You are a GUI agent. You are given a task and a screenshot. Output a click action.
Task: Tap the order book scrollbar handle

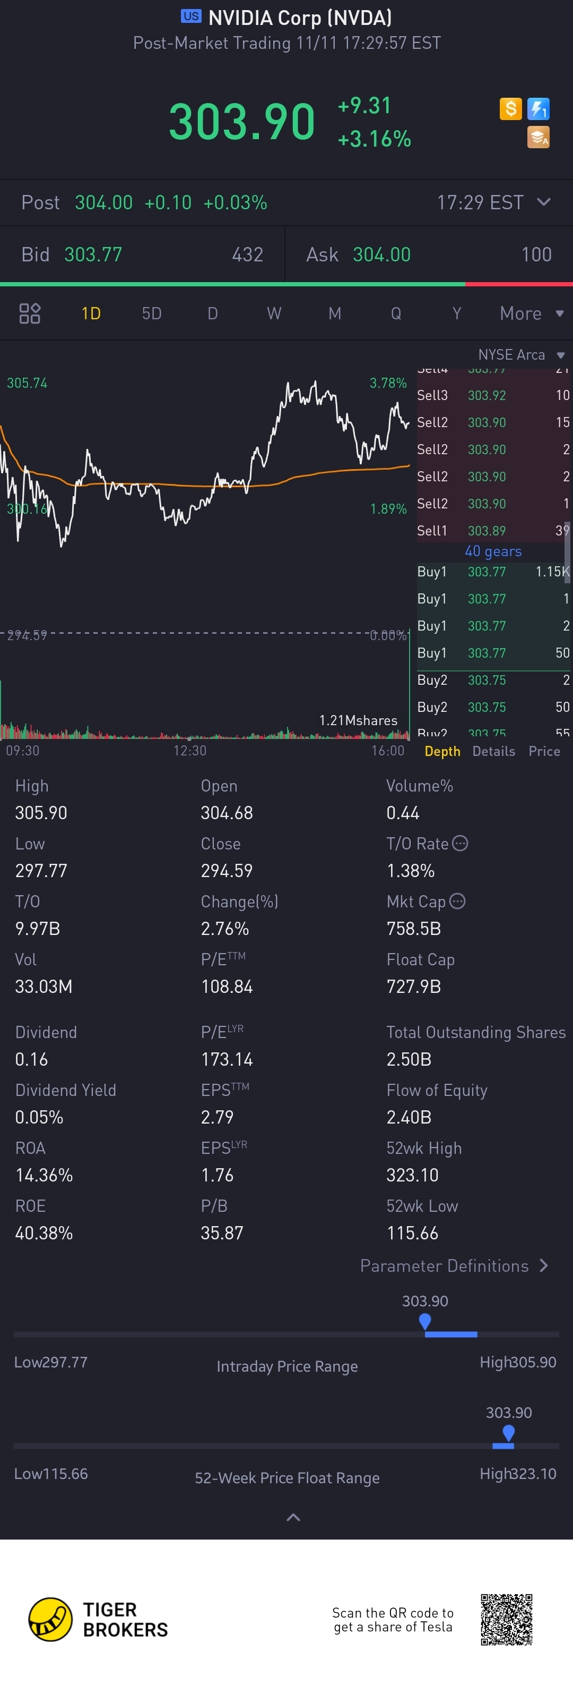pyautogui.click(x=567, y=552)
